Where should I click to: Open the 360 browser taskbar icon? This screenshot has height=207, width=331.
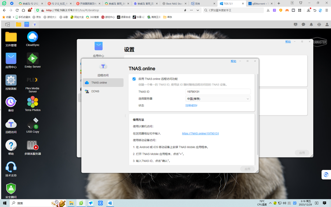coord(81,203)
